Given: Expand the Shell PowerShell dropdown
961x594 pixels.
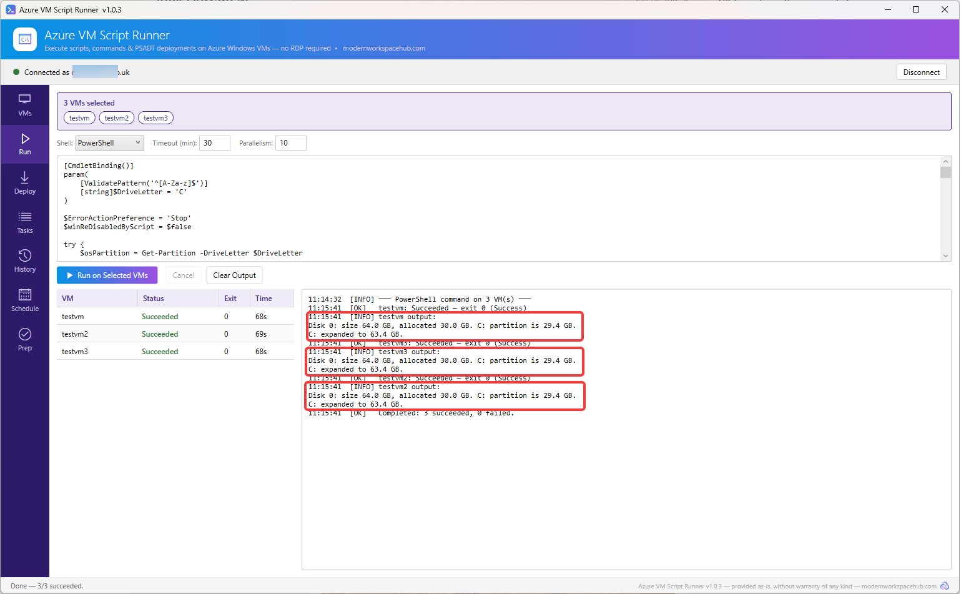Looking at the screenshot, I should [x=110, y=143].
